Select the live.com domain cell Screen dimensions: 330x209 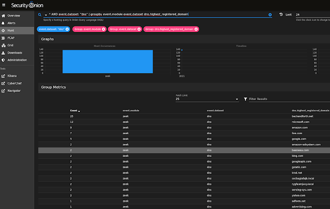[x=297, y=133]
